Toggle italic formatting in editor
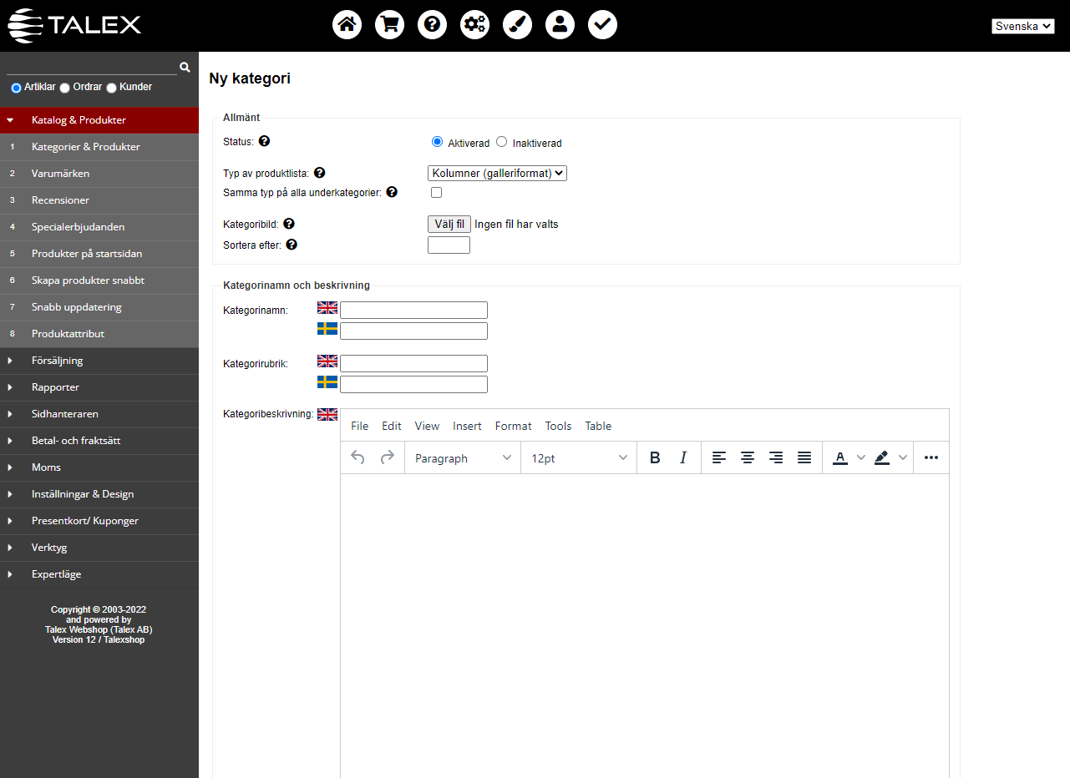The image size is (1070, 778). (x=683, y=457)
